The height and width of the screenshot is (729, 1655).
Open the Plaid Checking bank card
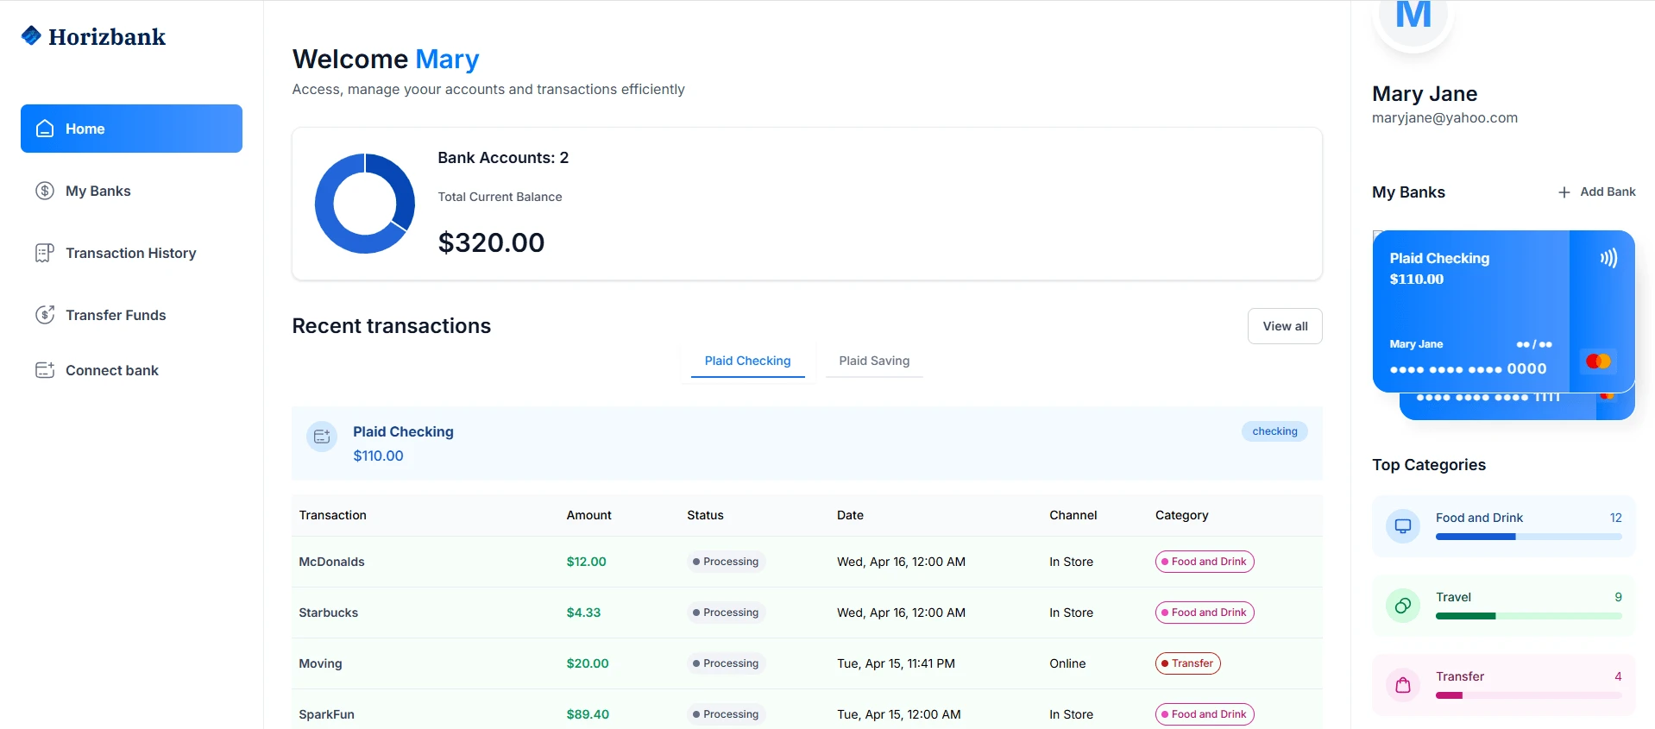[1470, 311]
